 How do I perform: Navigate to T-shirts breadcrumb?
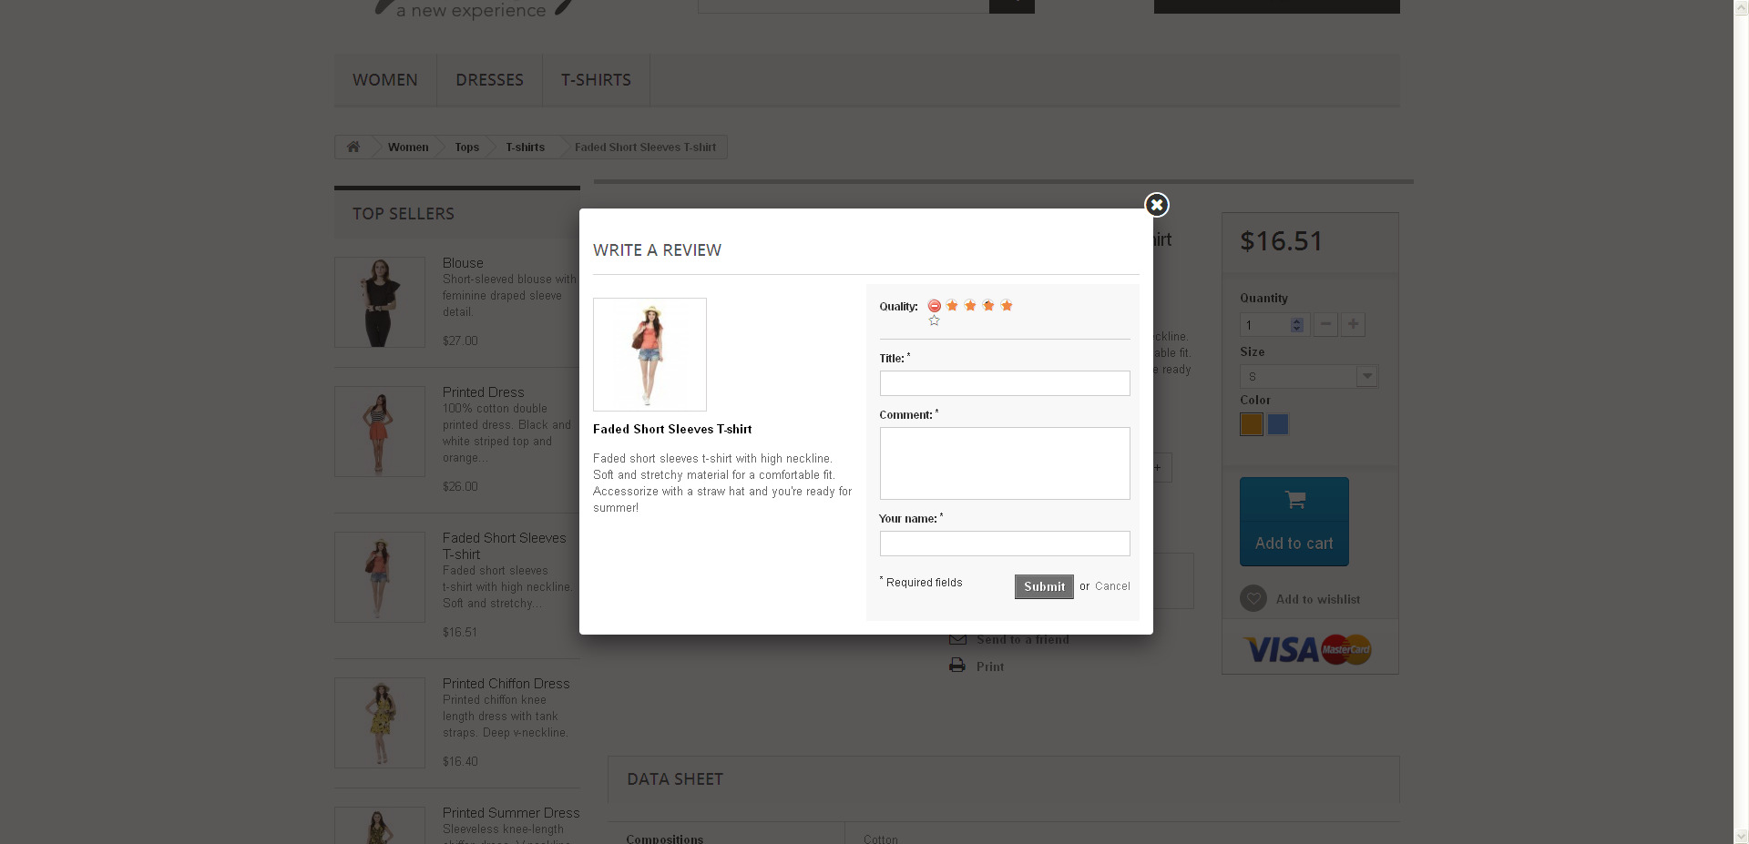(525, 147)
